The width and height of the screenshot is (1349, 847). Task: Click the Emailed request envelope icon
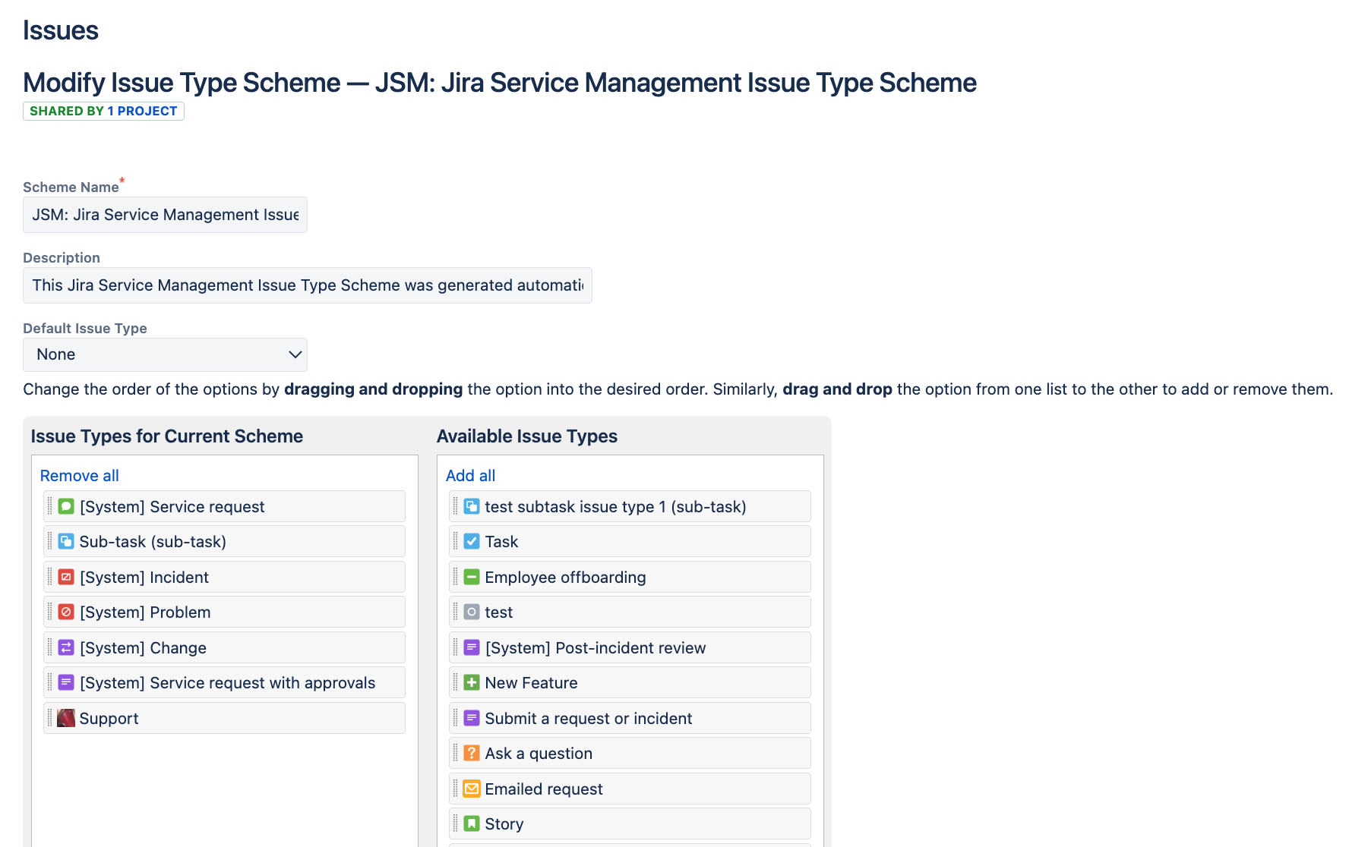[x=472, y=789]
